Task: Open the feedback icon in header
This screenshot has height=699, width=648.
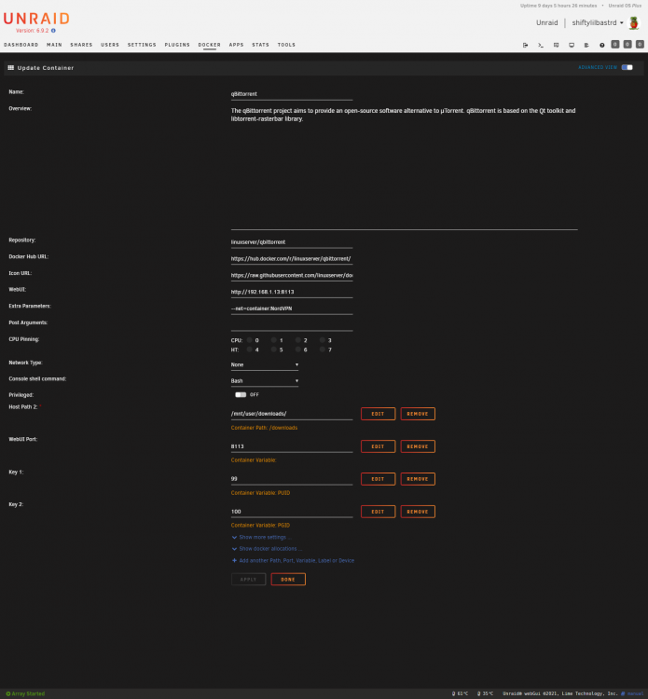Action: (x=556, y=45)
